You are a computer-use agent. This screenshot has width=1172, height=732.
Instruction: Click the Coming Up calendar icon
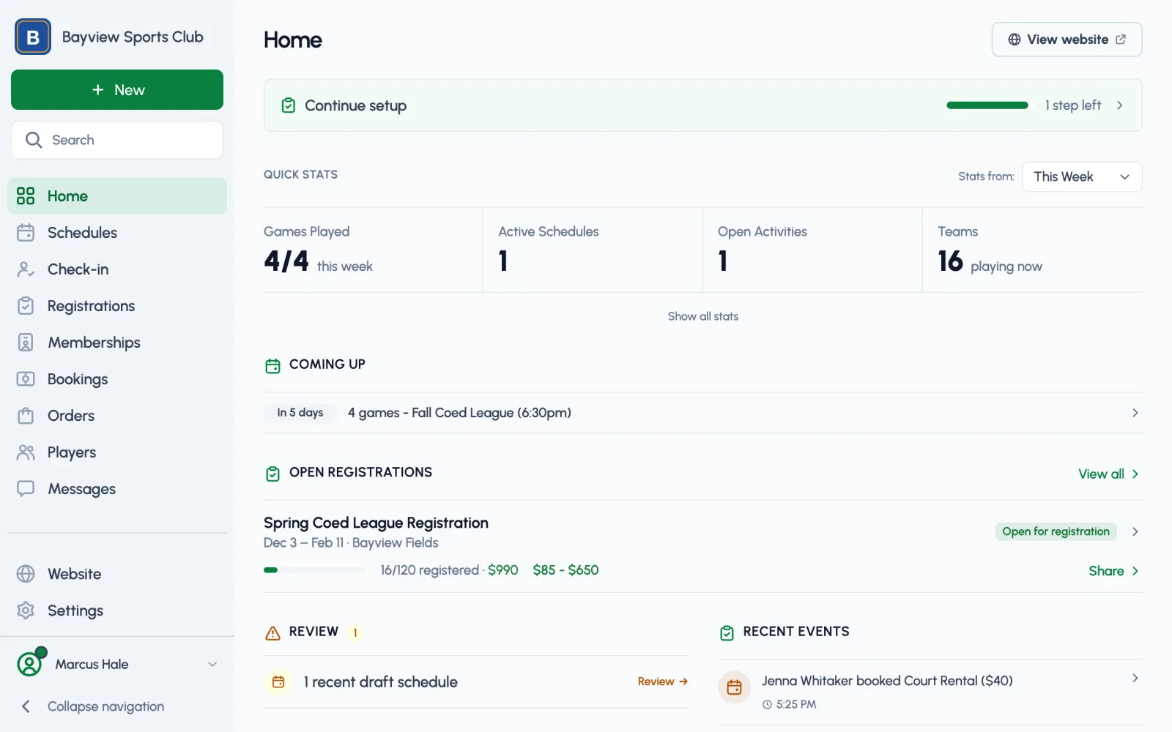(272, 365)
